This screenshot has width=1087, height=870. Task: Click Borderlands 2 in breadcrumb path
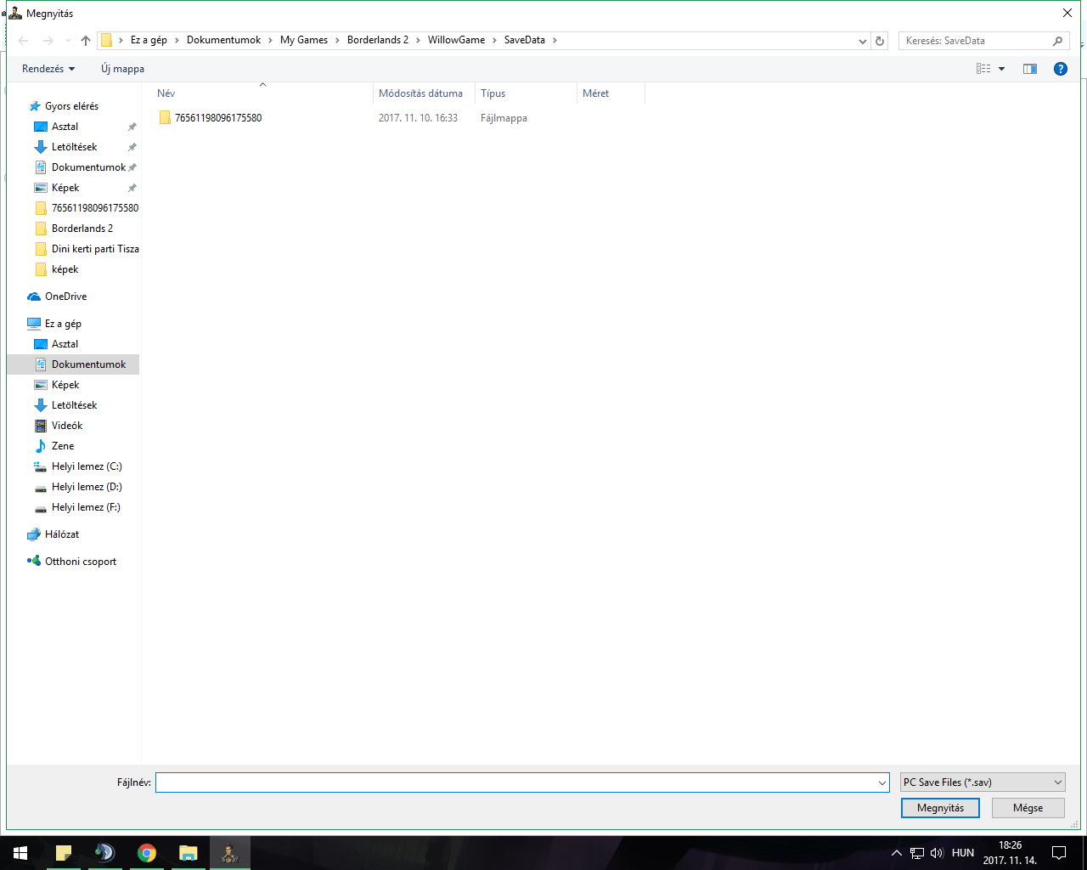pyautogui.click(x=378, y=40)
